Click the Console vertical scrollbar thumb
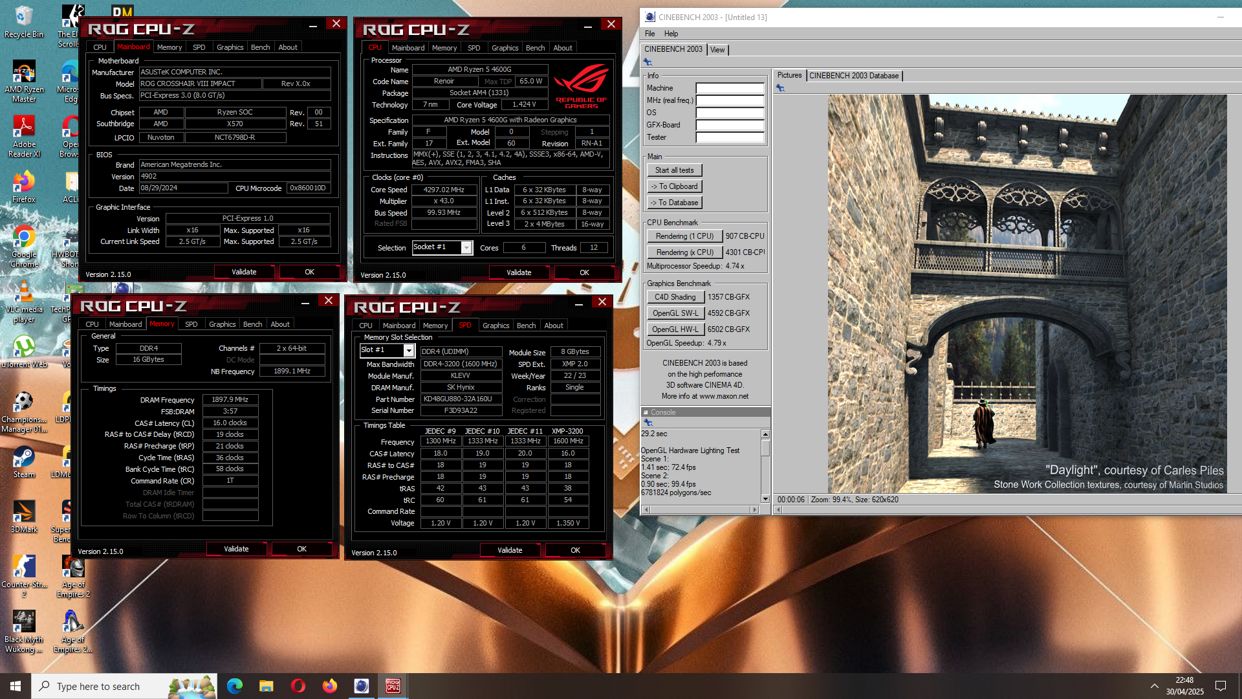 pos(765,448)
